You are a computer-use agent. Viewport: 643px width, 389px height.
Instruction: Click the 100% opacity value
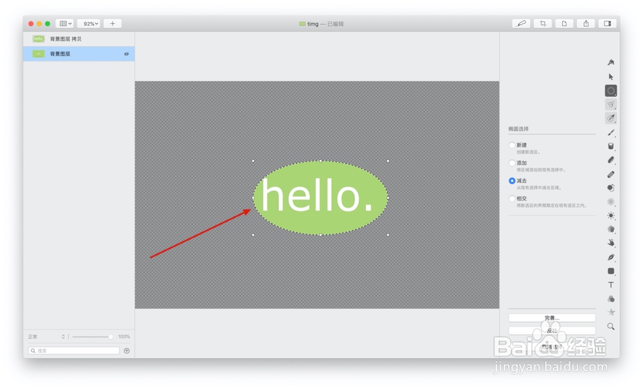(x=124, y=336)
